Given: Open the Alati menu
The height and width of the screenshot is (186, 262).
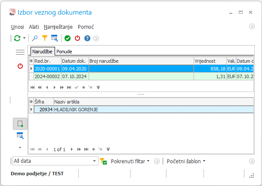Looking at the screenshot, I should coord(34,27).
